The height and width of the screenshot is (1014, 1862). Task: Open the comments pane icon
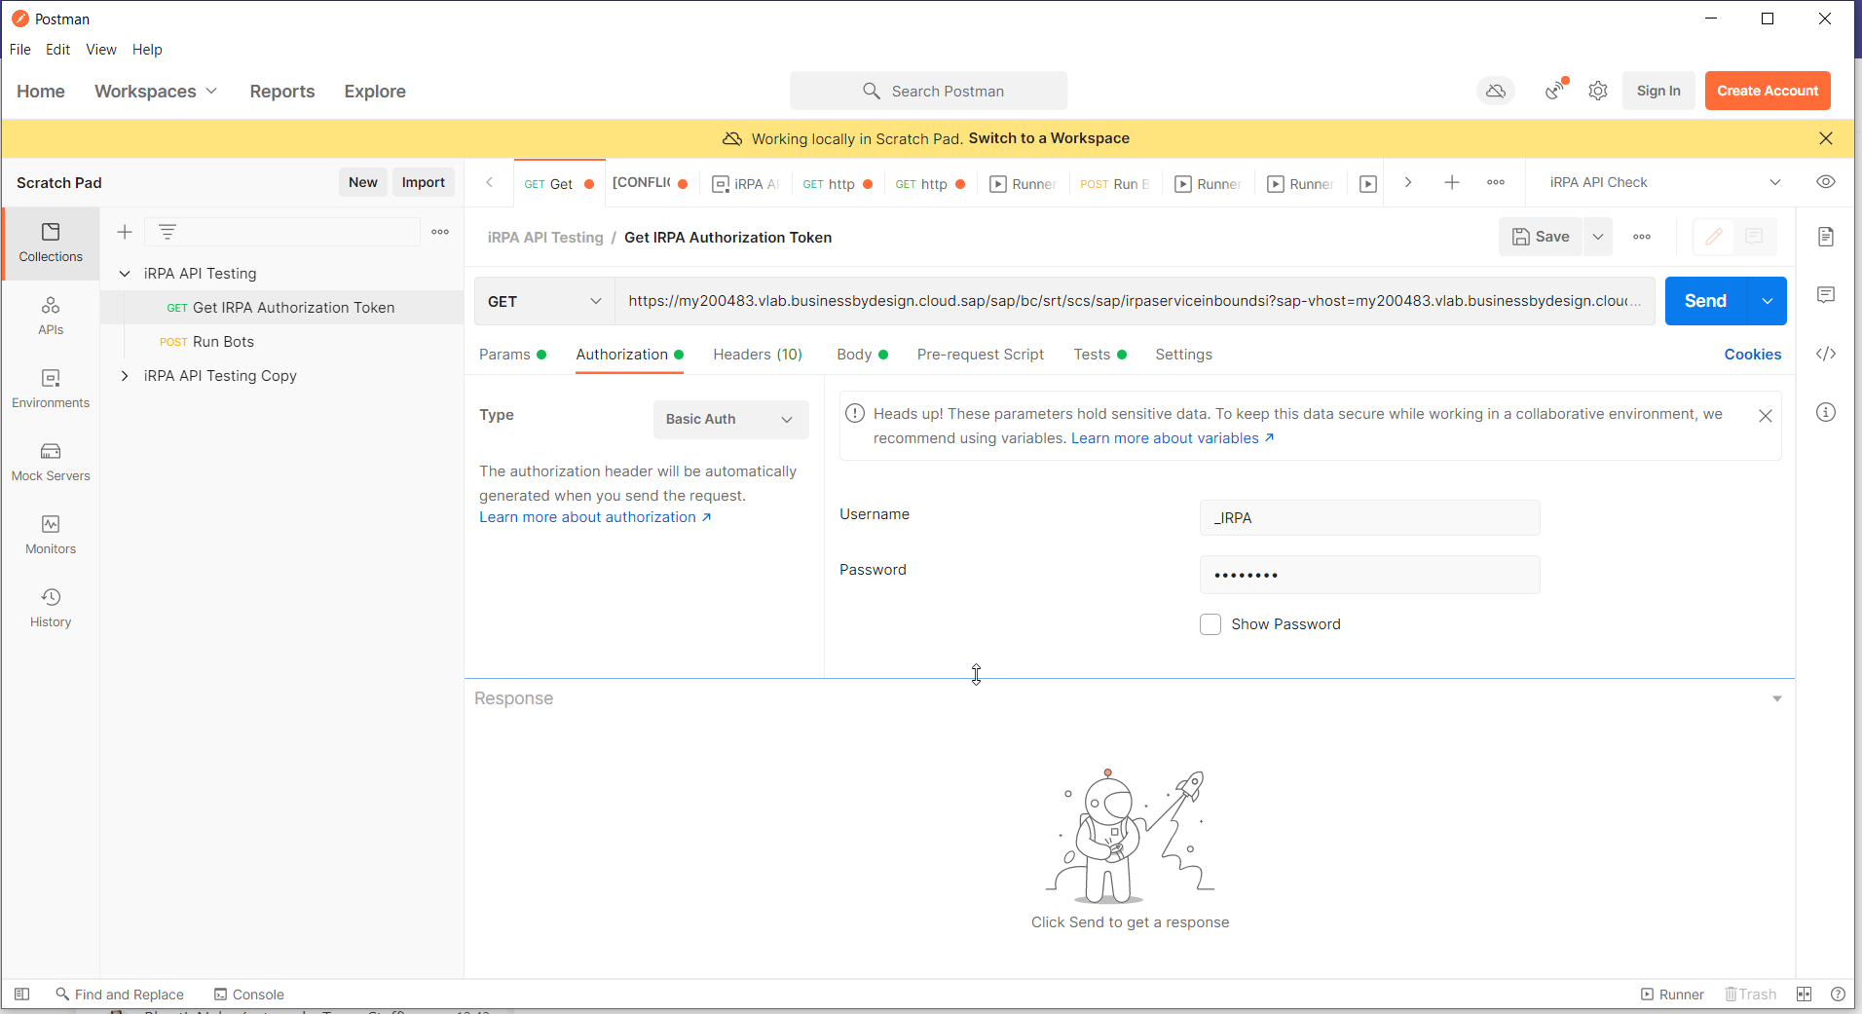pos(1826,294)
